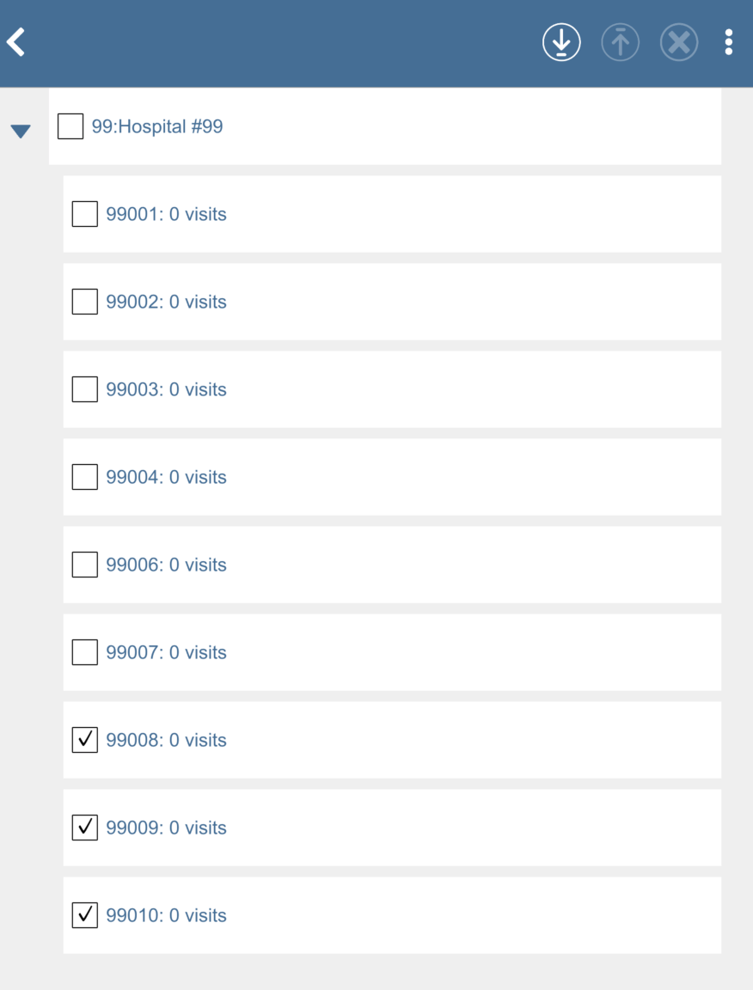Click the circled X cancel icon

click(678, 42)
